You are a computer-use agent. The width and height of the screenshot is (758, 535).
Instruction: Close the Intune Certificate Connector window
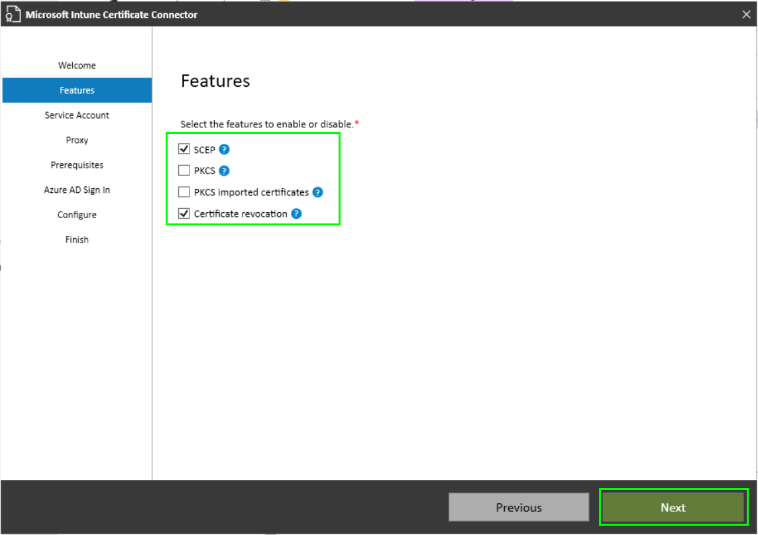click(747, 14)
